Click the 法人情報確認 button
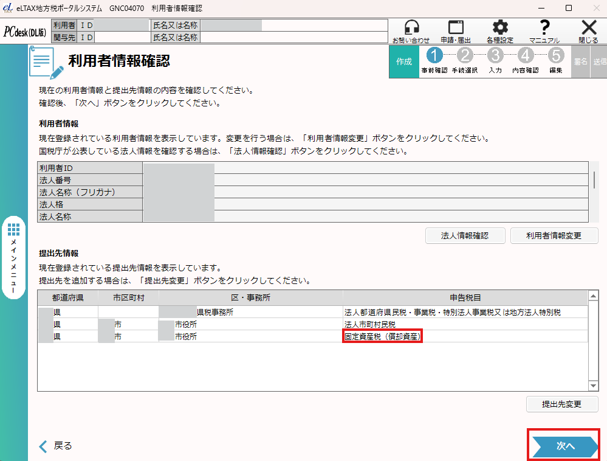Image resolution: width=607 pixels, height=461 pixels. click(465, 235)
